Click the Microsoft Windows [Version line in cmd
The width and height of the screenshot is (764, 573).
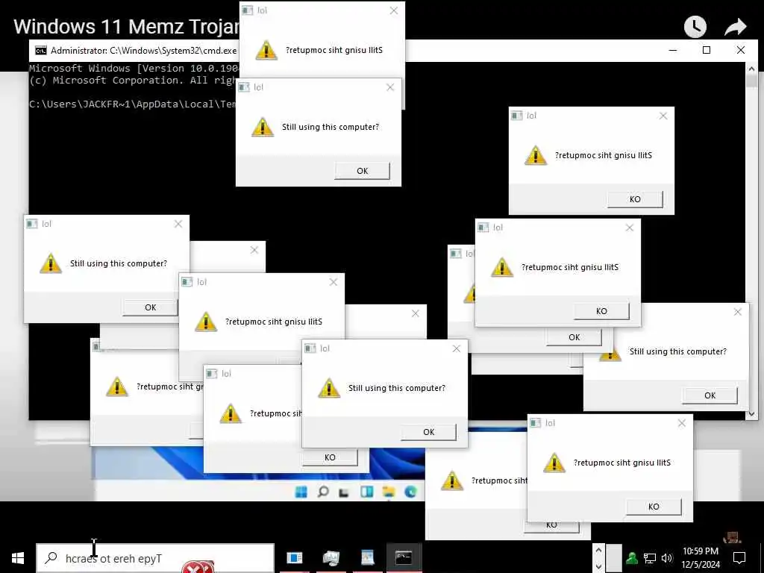(134, 68)
